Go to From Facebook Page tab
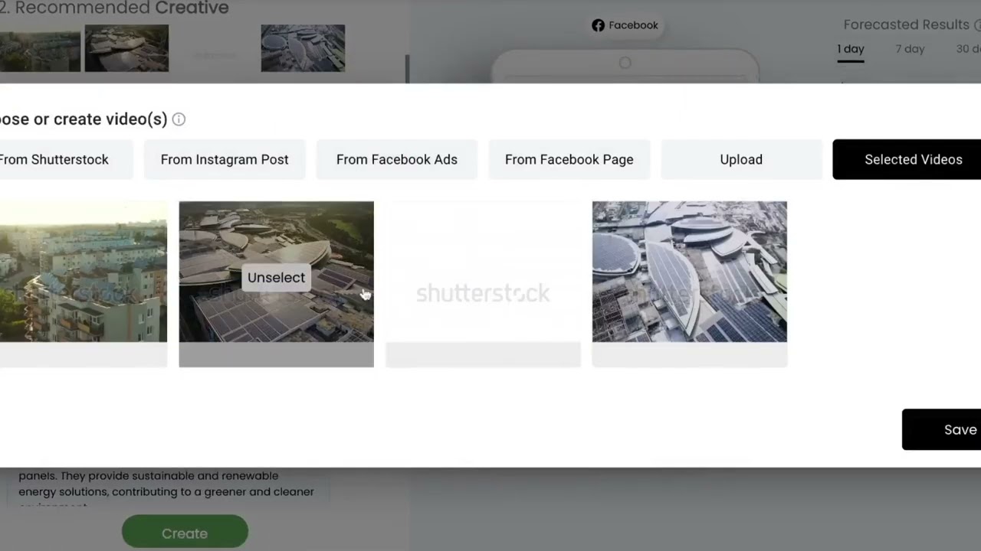This screenshot has width=981, height=551. (569, 159)
